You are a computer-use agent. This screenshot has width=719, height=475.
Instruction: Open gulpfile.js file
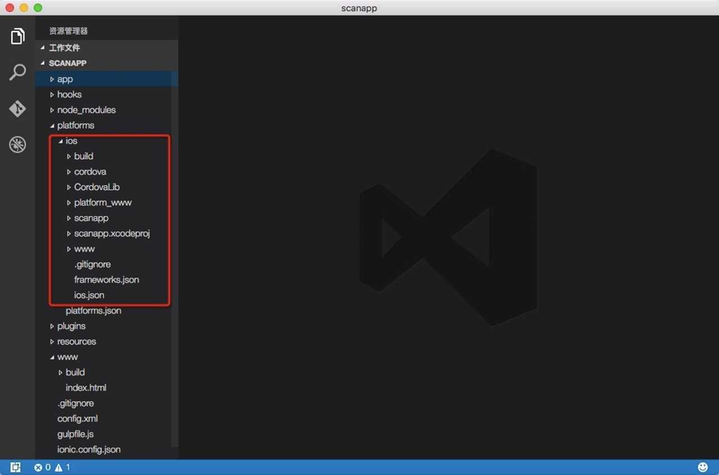[x=107, y=434]
